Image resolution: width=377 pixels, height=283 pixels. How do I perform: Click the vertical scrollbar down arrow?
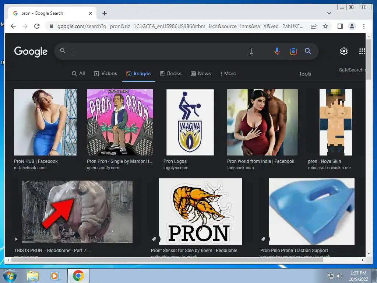click(x=369, y=254)
